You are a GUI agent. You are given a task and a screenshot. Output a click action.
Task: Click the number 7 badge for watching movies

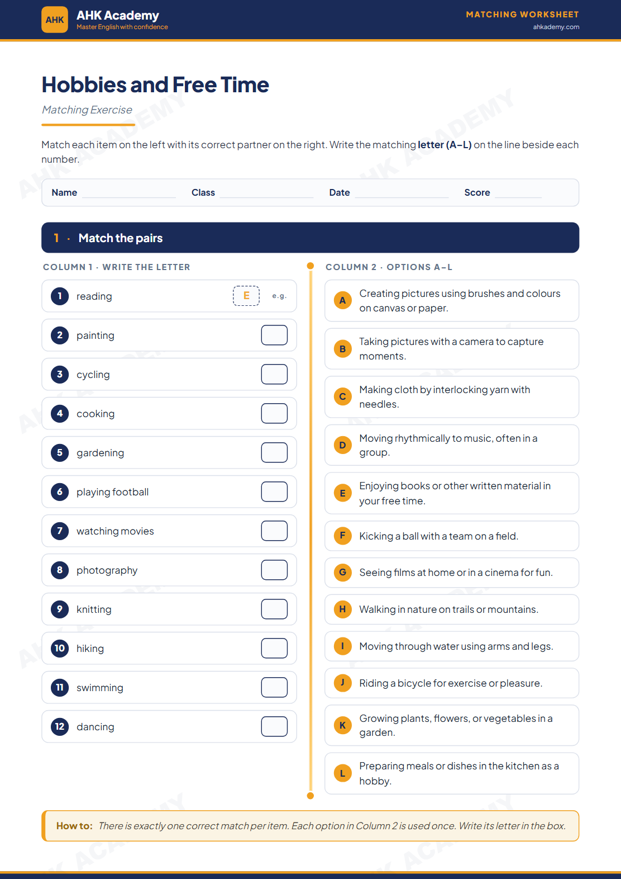tap(60, 531)
